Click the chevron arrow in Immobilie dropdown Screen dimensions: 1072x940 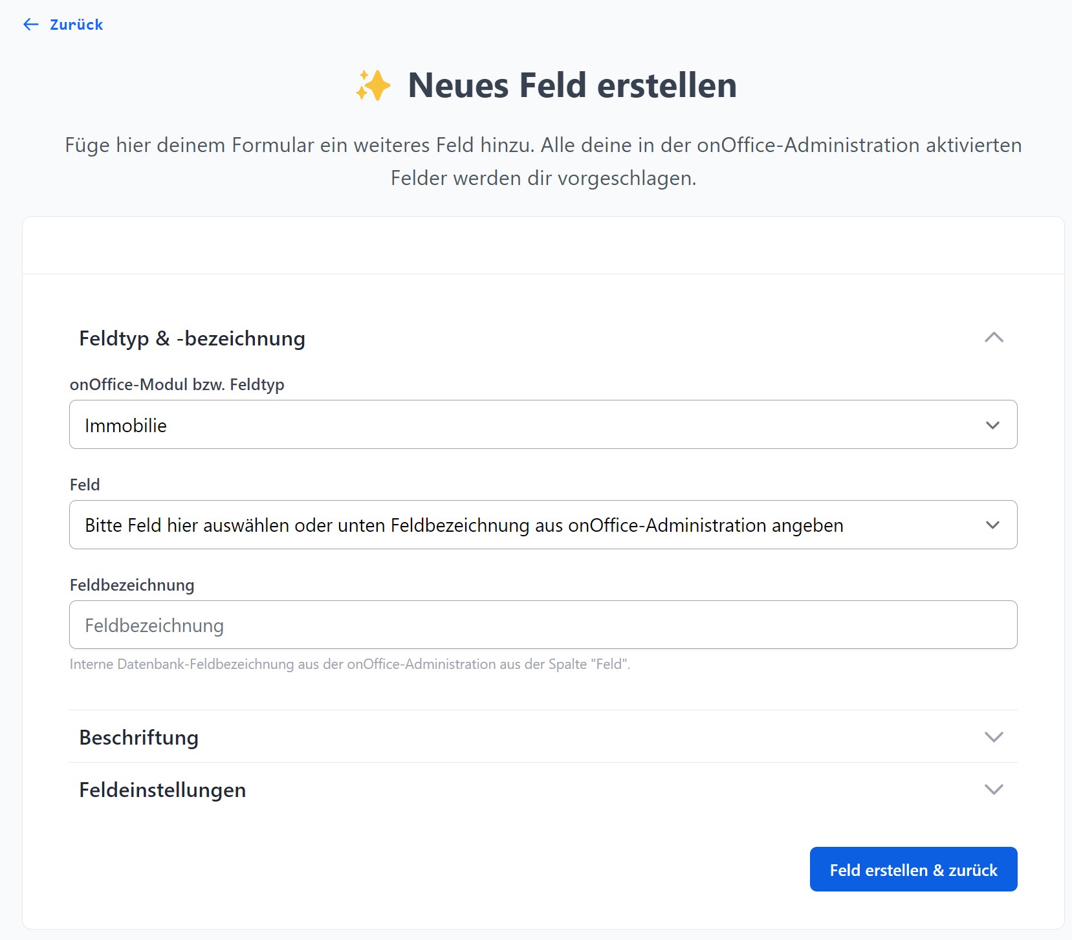[992, 425]
